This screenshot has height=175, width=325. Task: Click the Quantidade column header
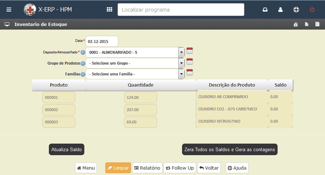pyautogui.click(x=140, y=85)
